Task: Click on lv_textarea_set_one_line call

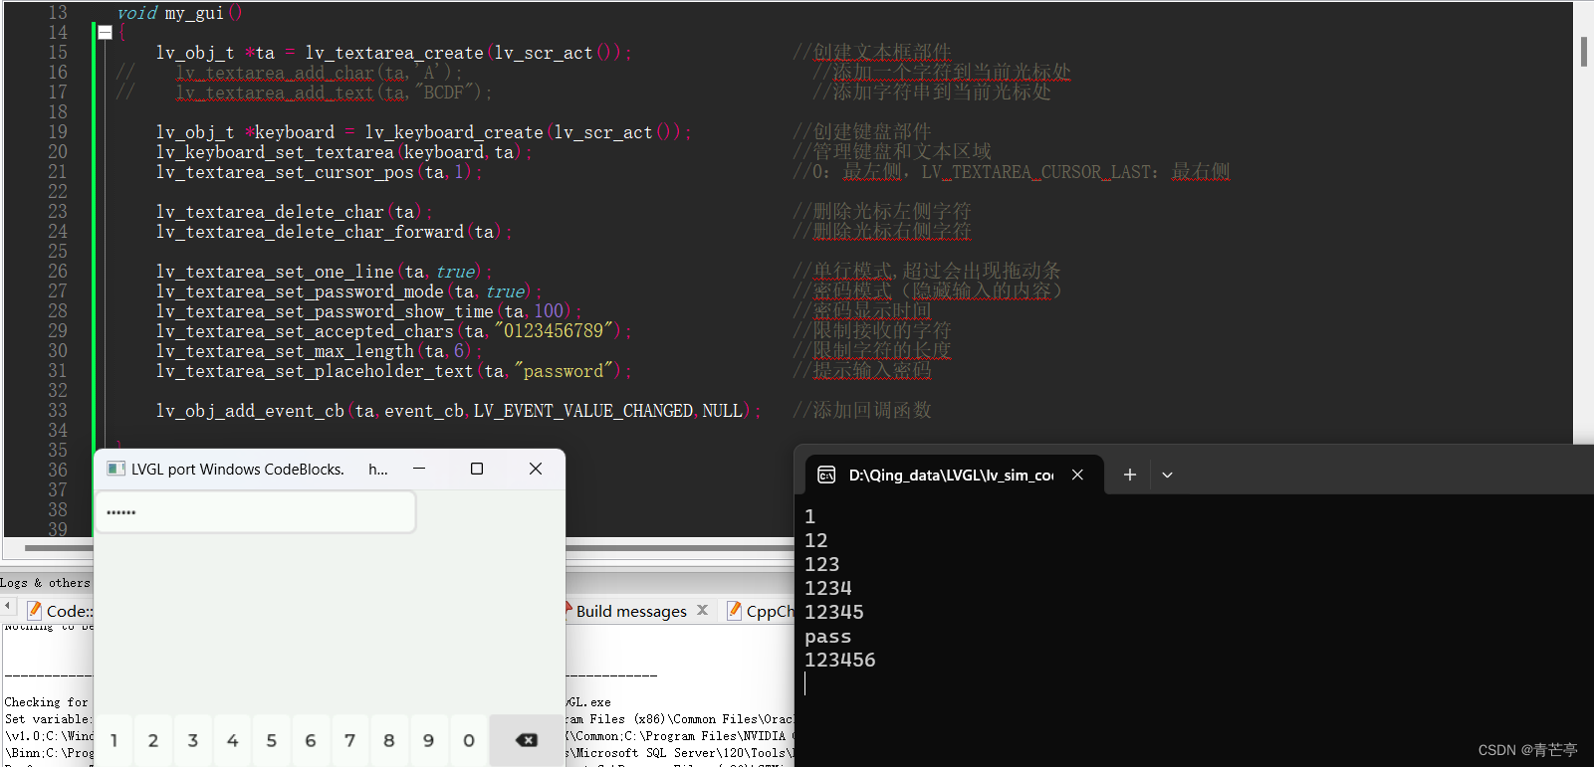Action: pyautogui.click(x=275, y=272)
